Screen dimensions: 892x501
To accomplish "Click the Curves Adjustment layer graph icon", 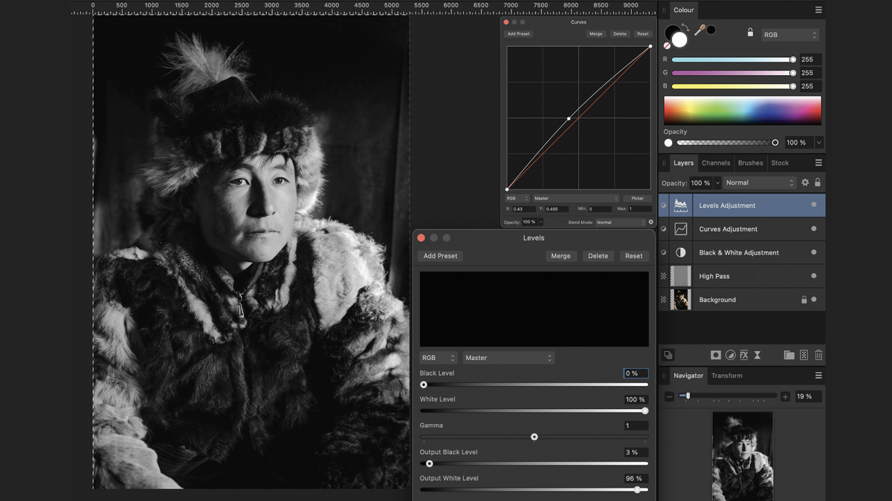I will click(680, 229).
